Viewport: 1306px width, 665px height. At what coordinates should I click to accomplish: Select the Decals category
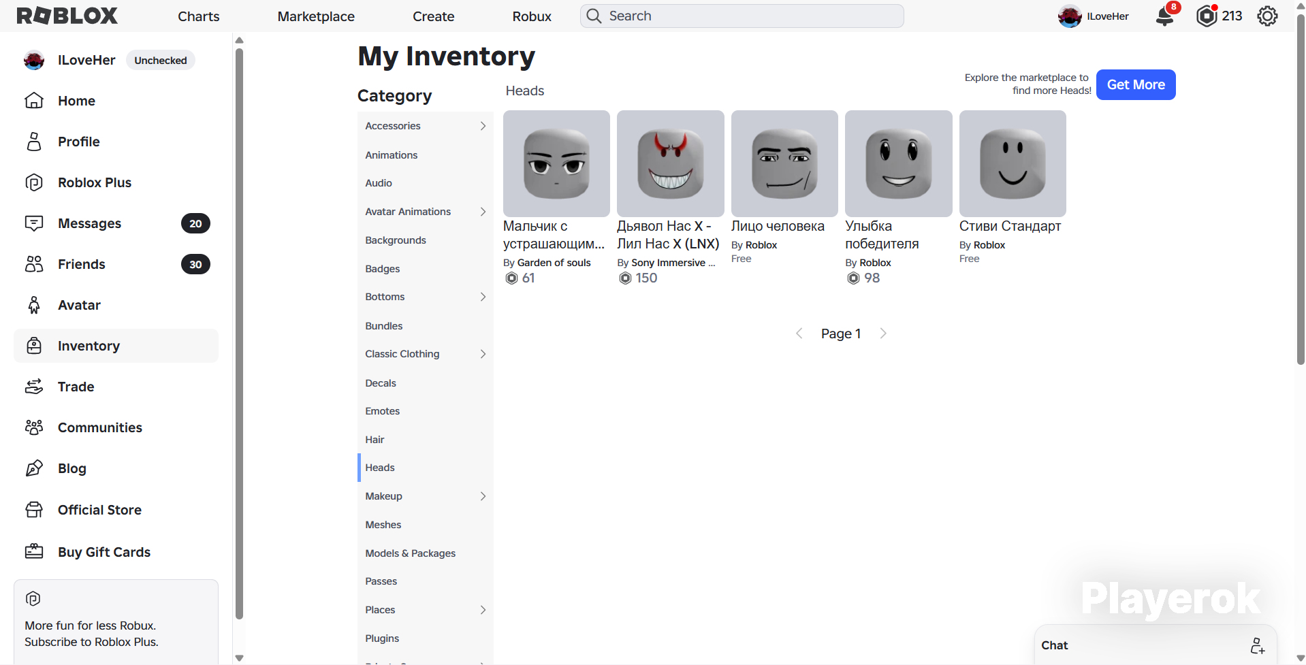426,383
